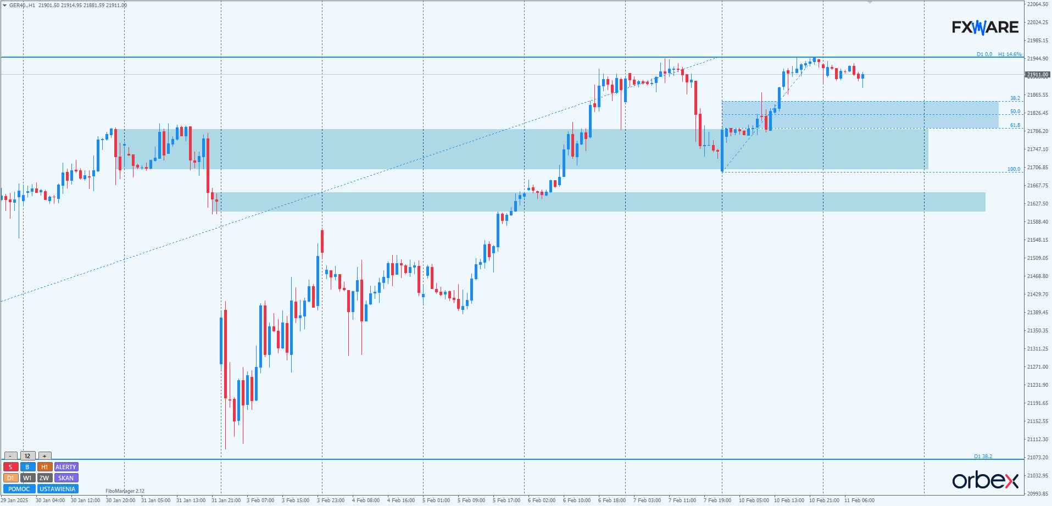The width and height of the screenshot is (1052, 506).
Task: Click the FXWARE logo
Action: (x=985, y=27)
